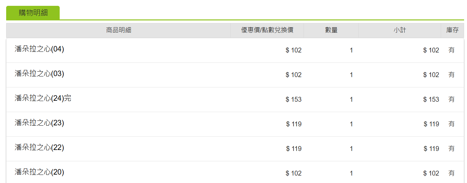The width and height of the screenshot is (467, 183).
Task: Click the $102 subtotal for 潘朵拉之心(20)
Action: point(431,173)
